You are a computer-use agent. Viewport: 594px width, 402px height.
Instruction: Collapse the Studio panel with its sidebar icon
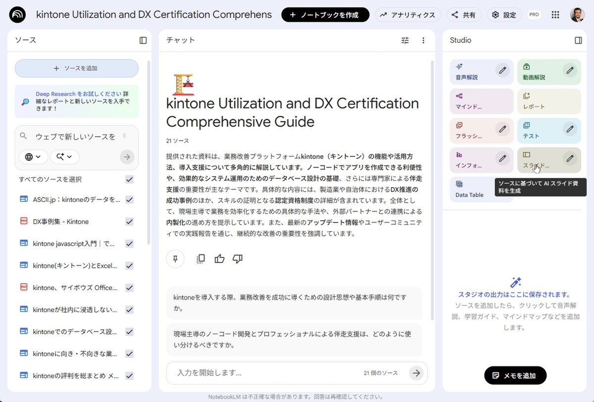coord(578,41)
